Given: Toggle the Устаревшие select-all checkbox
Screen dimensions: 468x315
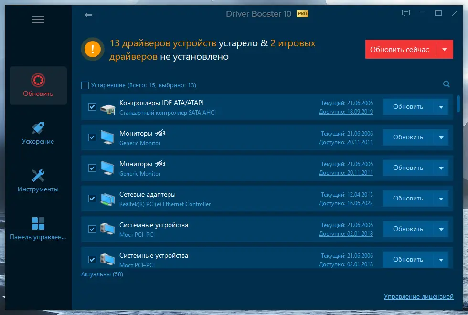Looking at the screenshot, I should coord(85,85).
